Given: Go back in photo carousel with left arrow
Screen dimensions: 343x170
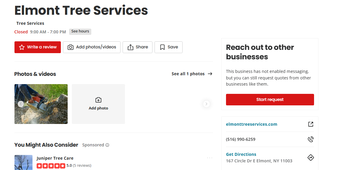Looking at the screenshot, I should pos(21,104).
